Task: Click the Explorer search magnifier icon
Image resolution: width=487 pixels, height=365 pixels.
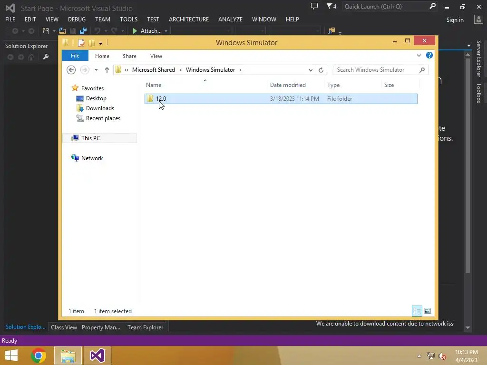Action: [x=422, y=70]
